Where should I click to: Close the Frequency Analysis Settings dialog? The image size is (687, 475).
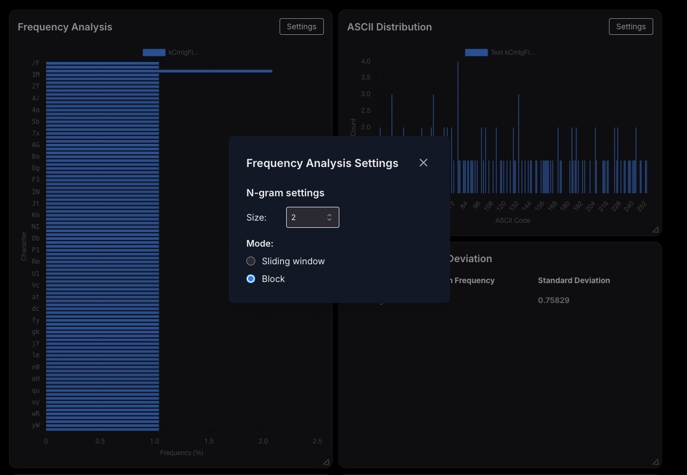(423, 163)
